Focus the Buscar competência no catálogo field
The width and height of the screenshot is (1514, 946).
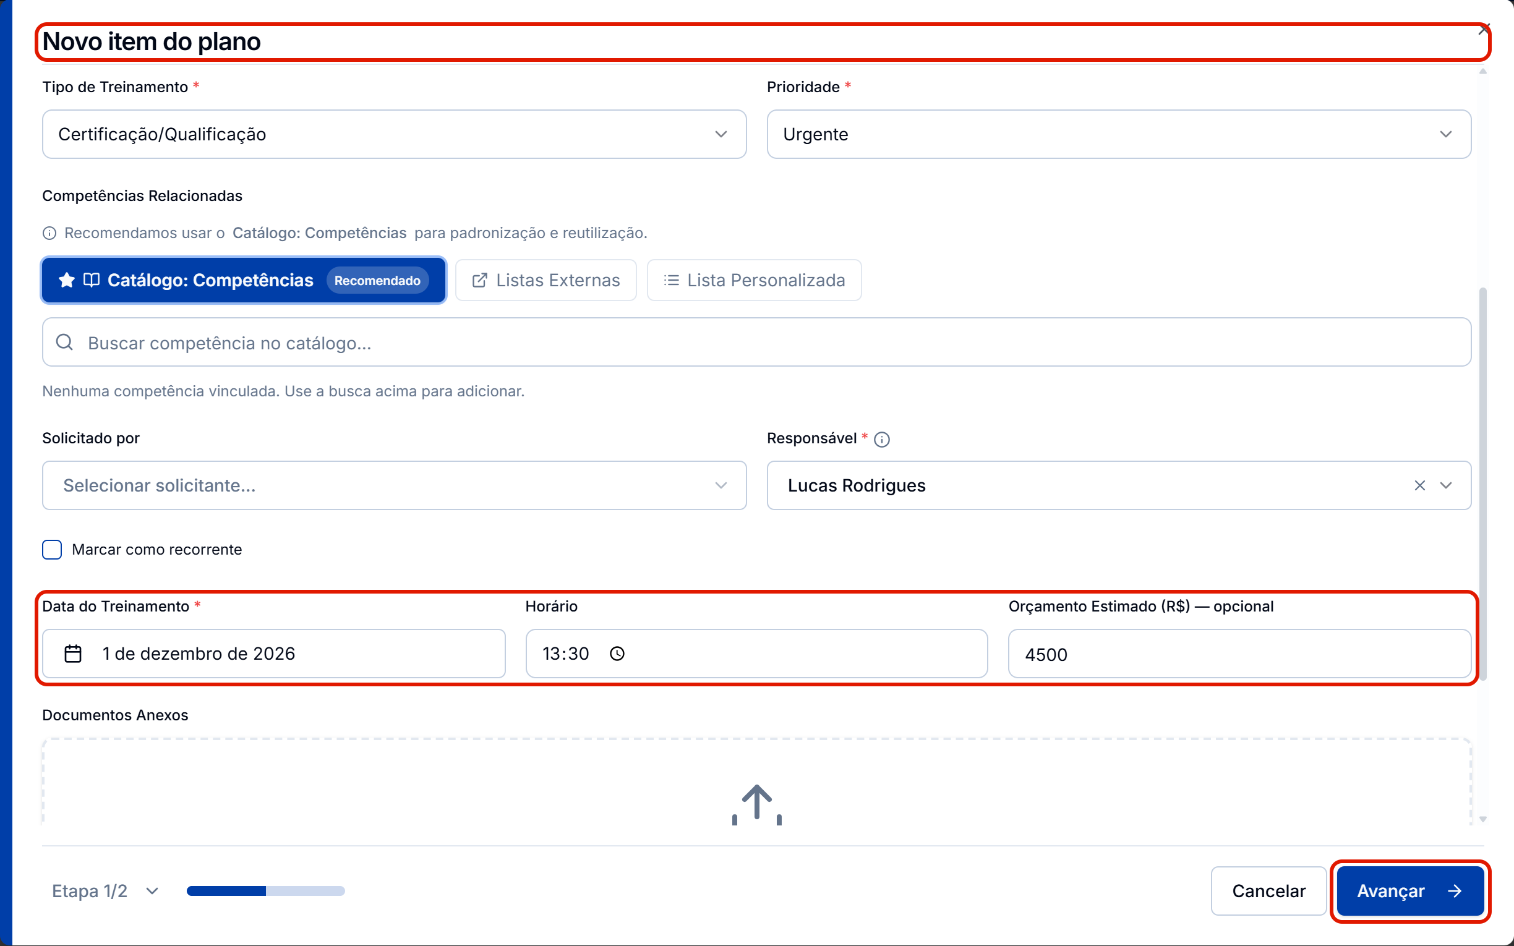coord(756,343)
